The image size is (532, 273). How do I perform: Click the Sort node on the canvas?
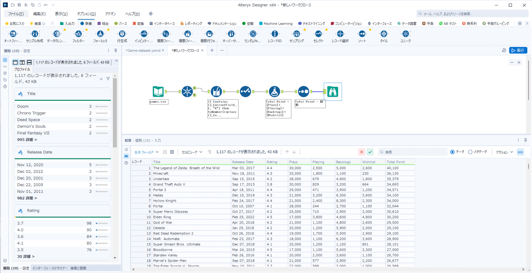coord(304,92)
